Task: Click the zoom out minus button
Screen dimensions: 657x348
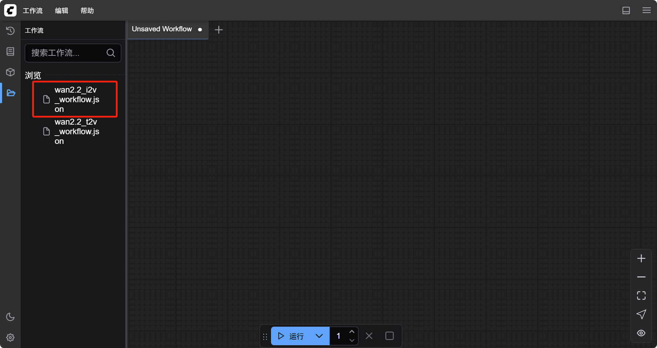Action: tap(641, 277)
